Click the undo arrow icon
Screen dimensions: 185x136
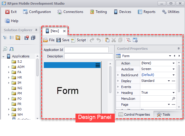point(99,40)
